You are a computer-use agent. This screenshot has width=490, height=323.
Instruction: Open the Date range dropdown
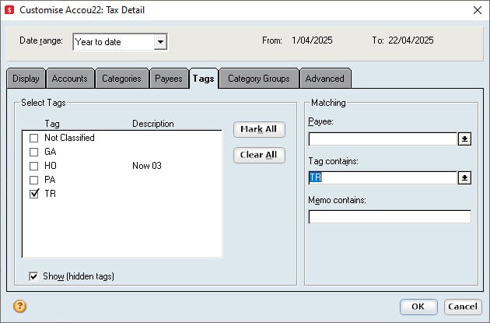(160, 41)
